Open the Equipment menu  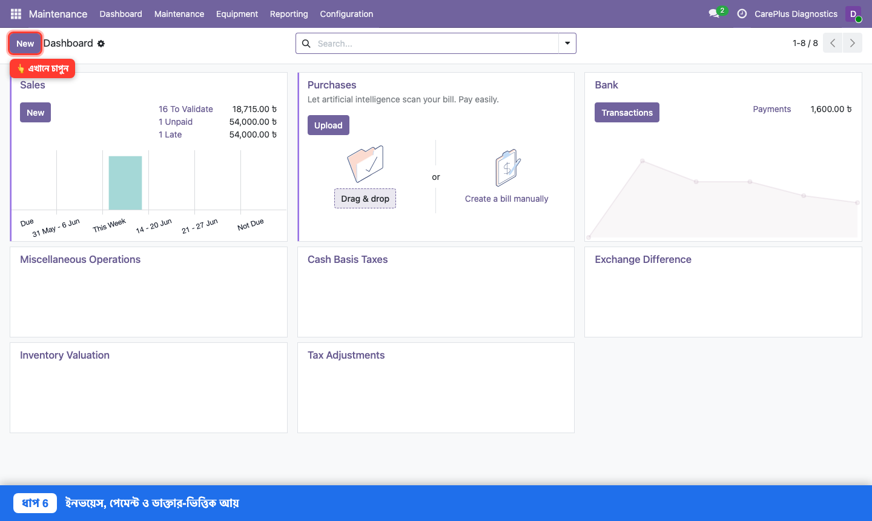(x=237, y=14)
